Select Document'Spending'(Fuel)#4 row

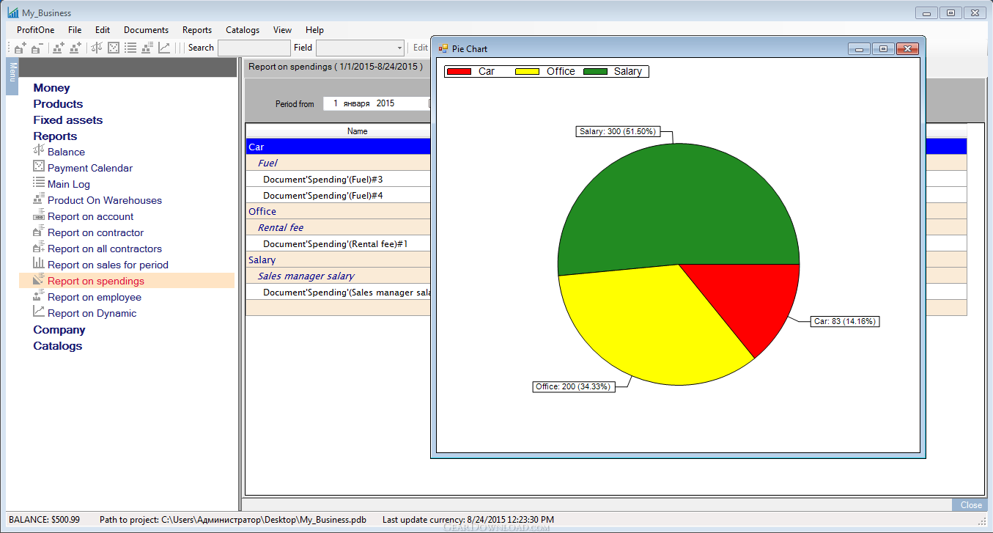(x=338, y=195)
